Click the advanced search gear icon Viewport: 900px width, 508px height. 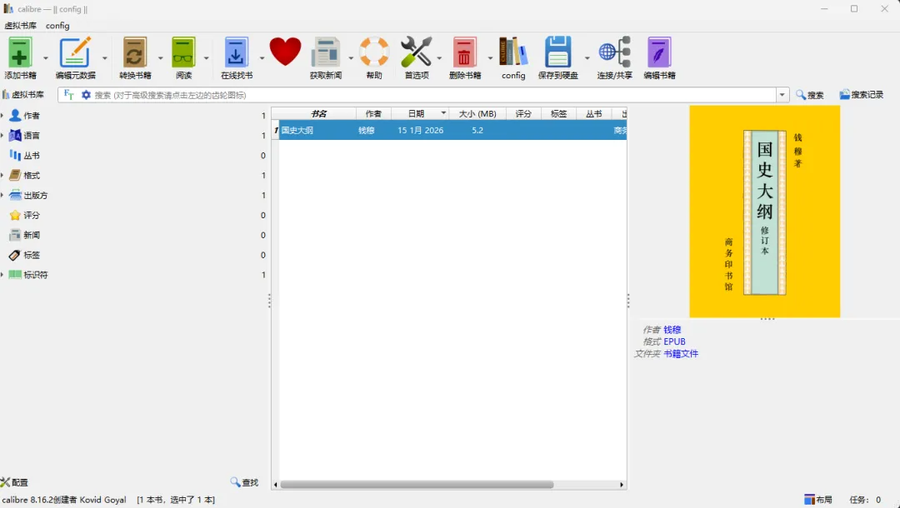pyautogui.click(x=86, y=95)
